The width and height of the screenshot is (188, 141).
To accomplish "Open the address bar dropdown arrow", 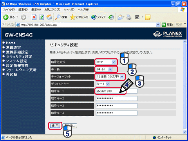I will 158,25.
